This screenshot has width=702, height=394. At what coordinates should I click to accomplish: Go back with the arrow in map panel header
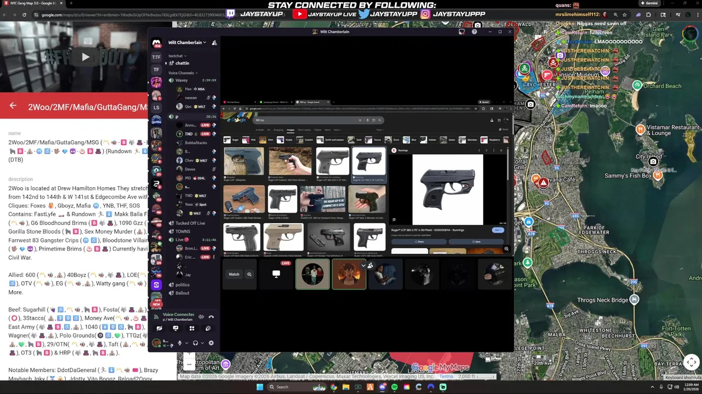13,106
